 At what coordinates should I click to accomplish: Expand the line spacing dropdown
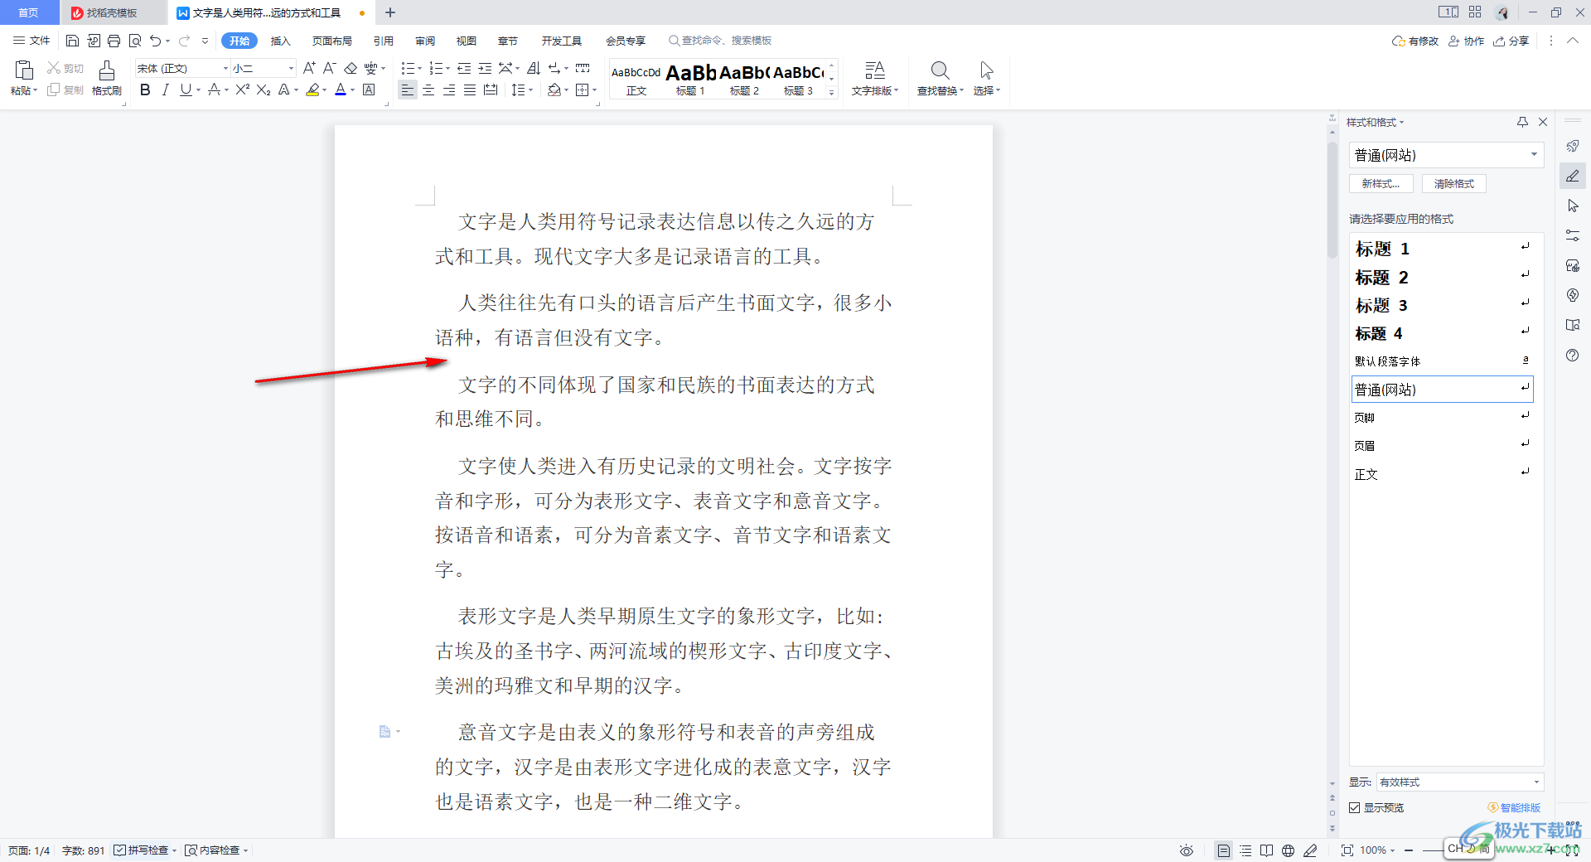[x=530, y=90]
